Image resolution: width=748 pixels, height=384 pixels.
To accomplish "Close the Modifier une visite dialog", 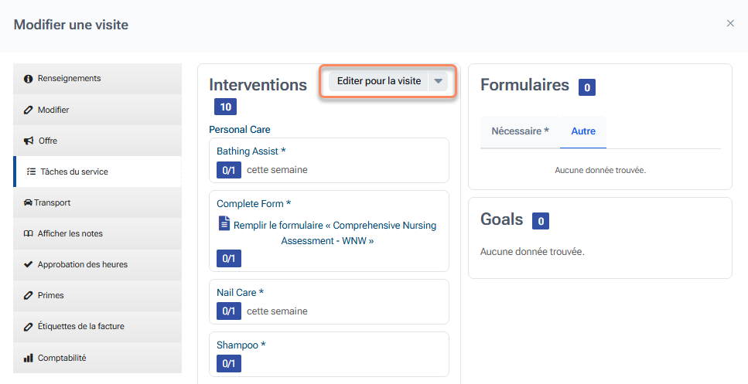I will 730,24.
